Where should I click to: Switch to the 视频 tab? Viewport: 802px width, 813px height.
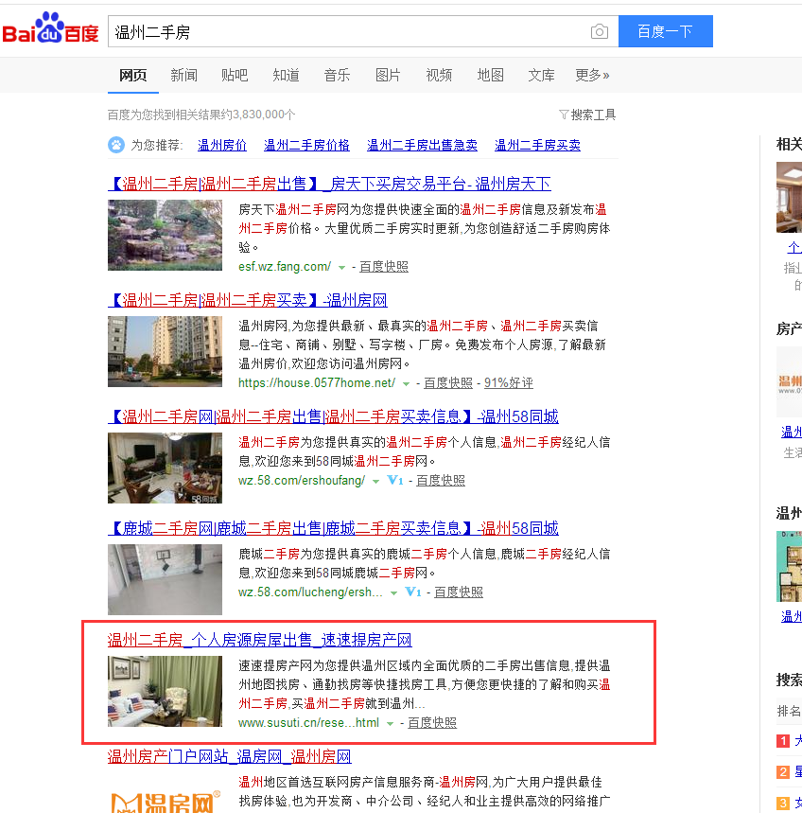(x=439, y=75)
